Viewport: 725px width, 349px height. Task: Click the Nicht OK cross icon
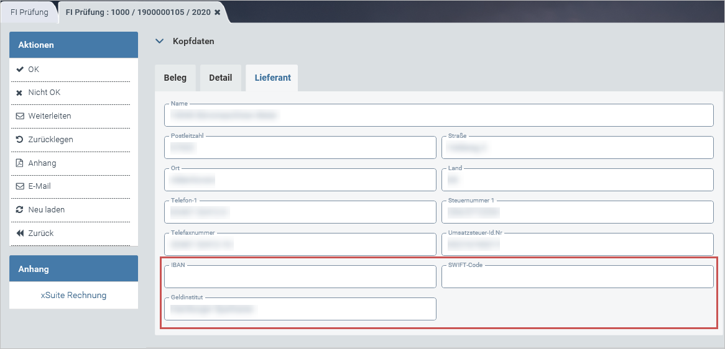click(x=19, y=93)
